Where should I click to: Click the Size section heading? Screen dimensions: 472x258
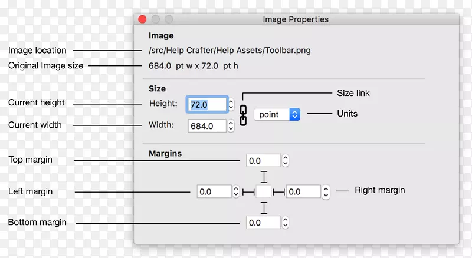pyautogui.click(x=157, y=88)
